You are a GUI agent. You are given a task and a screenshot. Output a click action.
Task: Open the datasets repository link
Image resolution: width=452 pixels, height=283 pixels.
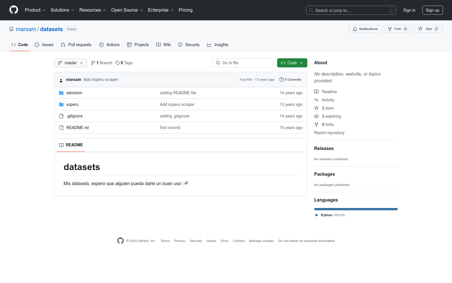click(51, 29)
